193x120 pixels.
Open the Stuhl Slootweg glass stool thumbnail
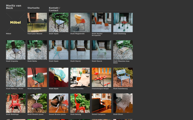point(123,22)
